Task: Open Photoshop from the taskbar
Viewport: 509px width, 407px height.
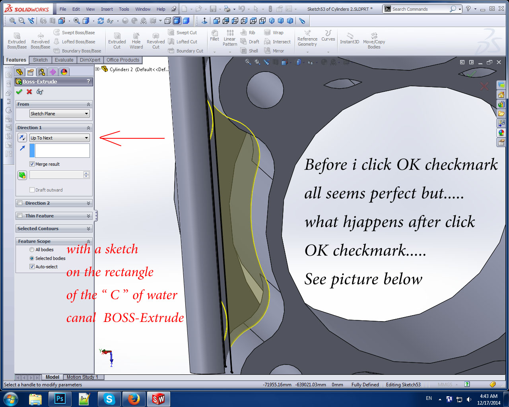Action: (x=60, y=399)
